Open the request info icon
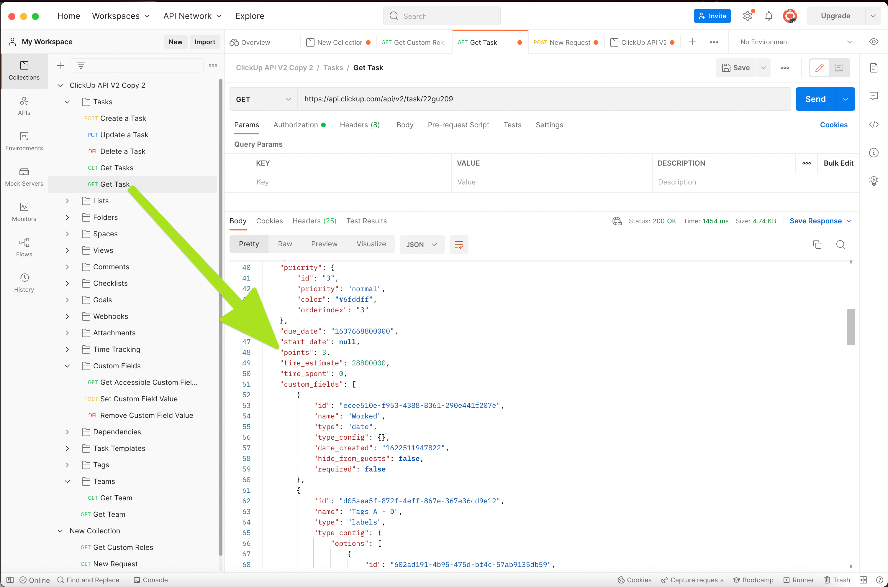 [x=874, y=152]
